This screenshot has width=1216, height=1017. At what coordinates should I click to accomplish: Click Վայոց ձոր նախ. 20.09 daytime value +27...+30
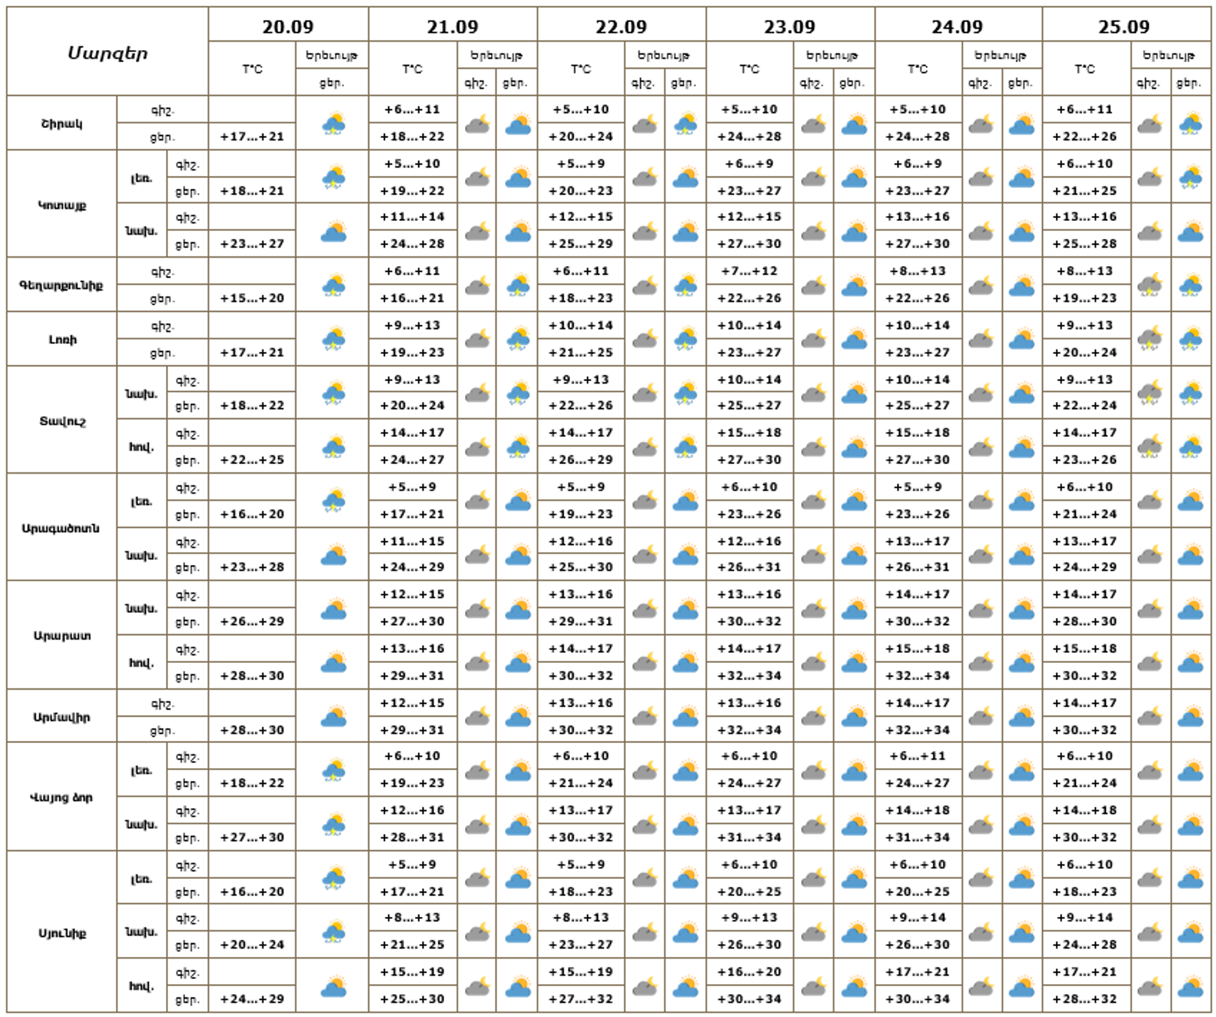252,837
